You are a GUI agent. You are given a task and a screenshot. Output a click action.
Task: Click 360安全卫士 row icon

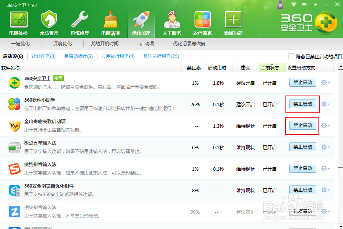(15, 83)
